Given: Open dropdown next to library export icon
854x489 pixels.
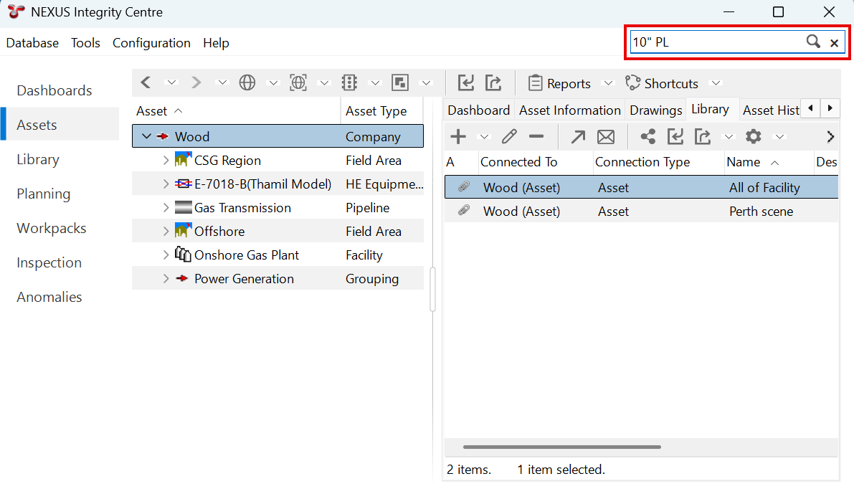Looking at the screenshot, I should point(729,137).
